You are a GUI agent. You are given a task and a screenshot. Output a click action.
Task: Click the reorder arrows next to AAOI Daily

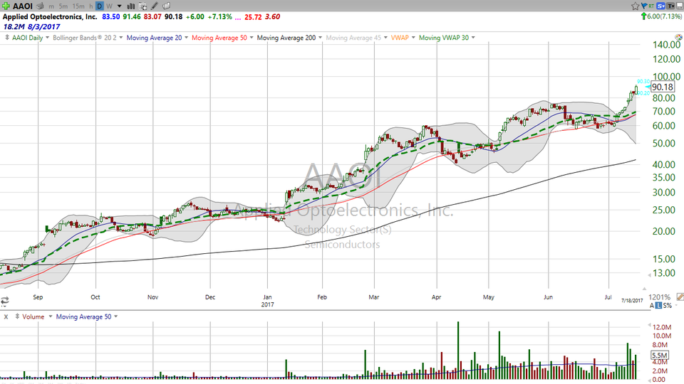pyautogui.click(x=7, y=38)
